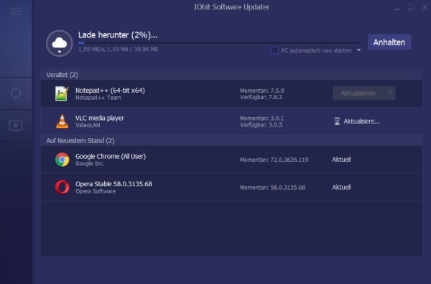
Task: Click 'Verfügbar: 7.6.3' for Notepad++
Action: pyautogui.click(x=261, y=97)
